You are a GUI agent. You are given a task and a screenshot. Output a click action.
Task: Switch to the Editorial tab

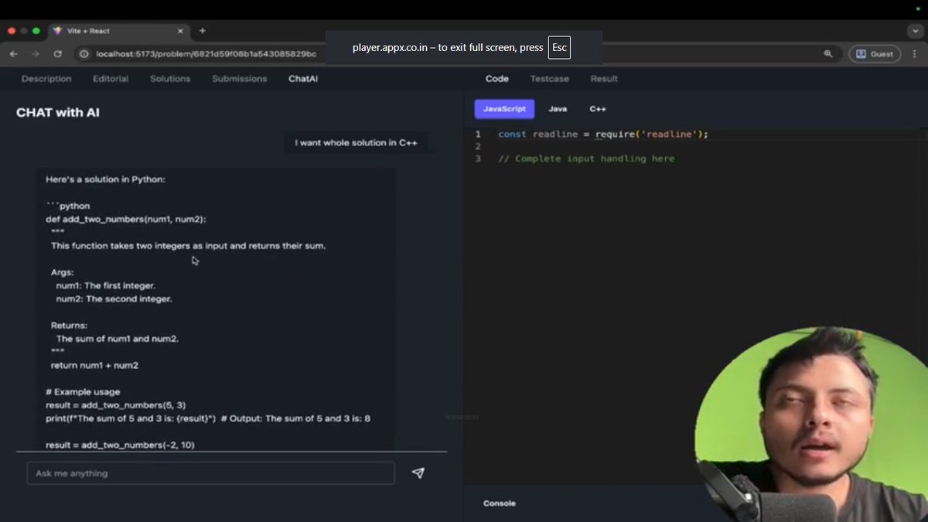point(111,78)
